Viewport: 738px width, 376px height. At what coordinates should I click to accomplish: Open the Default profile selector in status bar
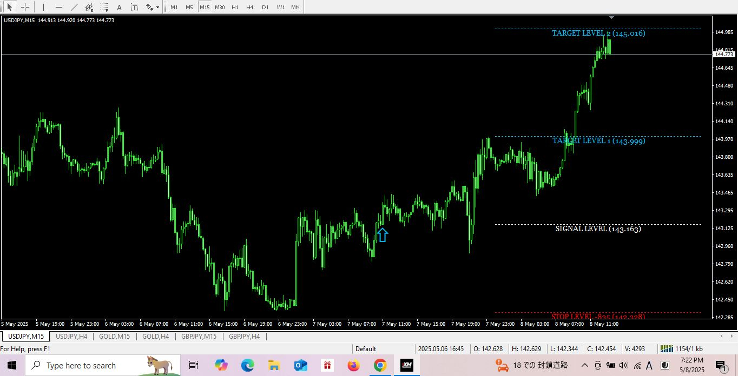click(x=366, y=349)
